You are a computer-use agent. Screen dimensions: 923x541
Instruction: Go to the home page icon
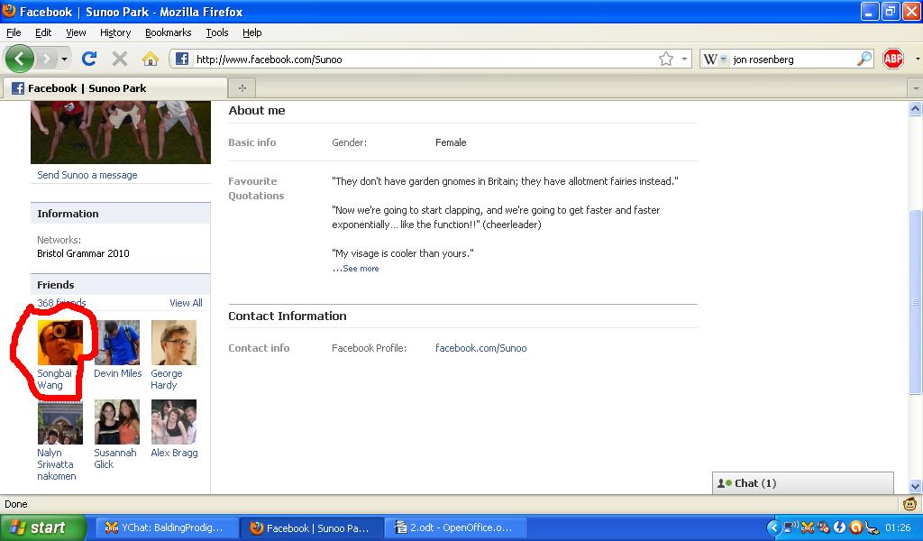(151, 59)
